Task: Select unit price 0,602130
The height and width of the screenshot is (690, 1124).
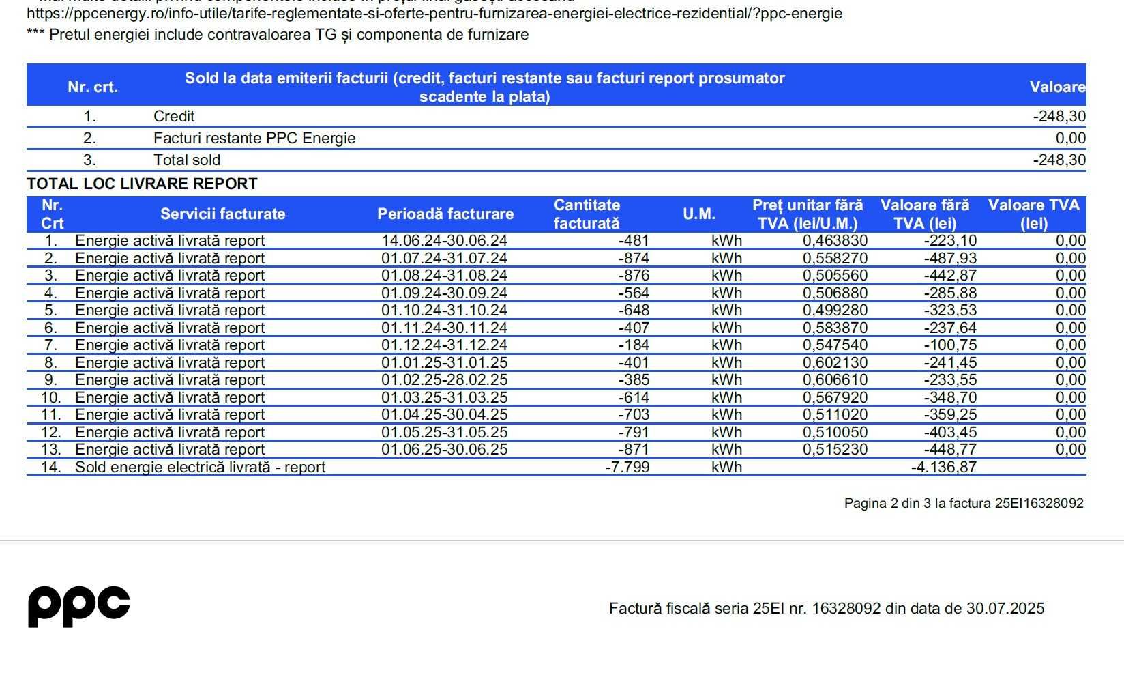Action: click(x=835, y=363)
